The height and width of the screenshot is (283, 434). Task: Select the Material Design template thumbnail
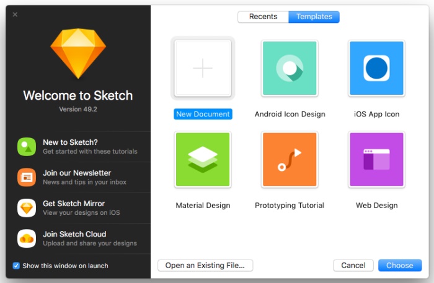[203, 160]
